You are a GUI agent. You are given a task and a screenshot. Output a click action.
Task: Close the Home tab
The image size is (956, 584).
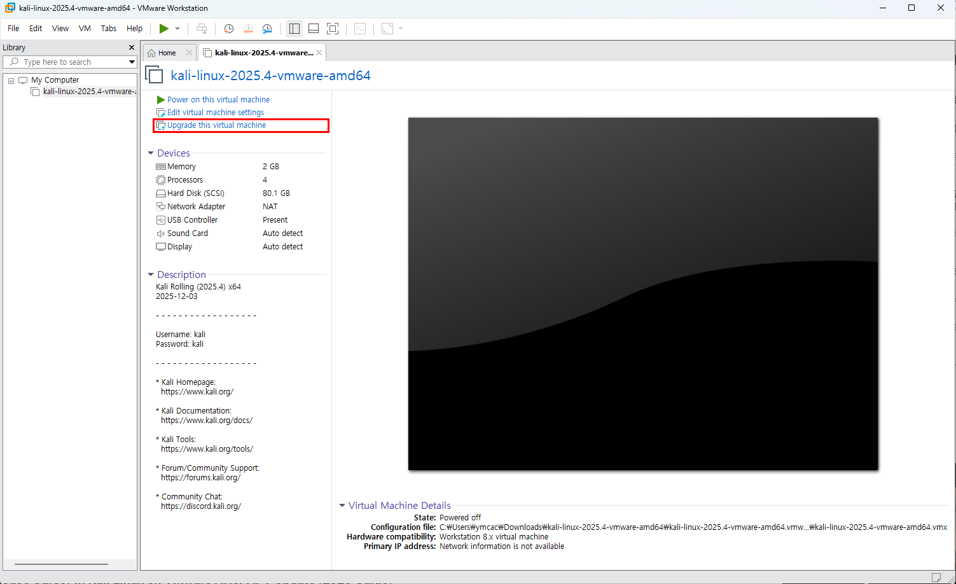[189, 53]
